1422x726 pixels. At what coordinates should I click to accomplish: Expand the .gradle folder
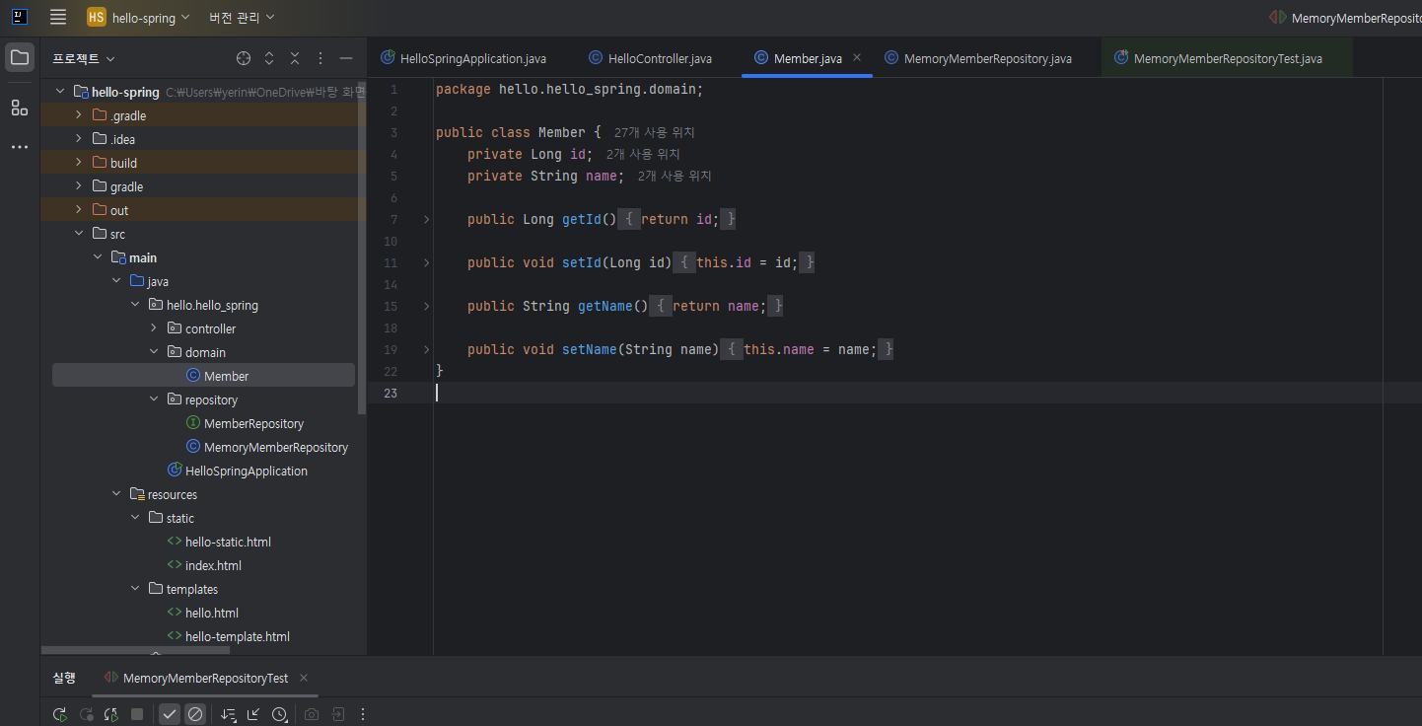click(79, 115)
